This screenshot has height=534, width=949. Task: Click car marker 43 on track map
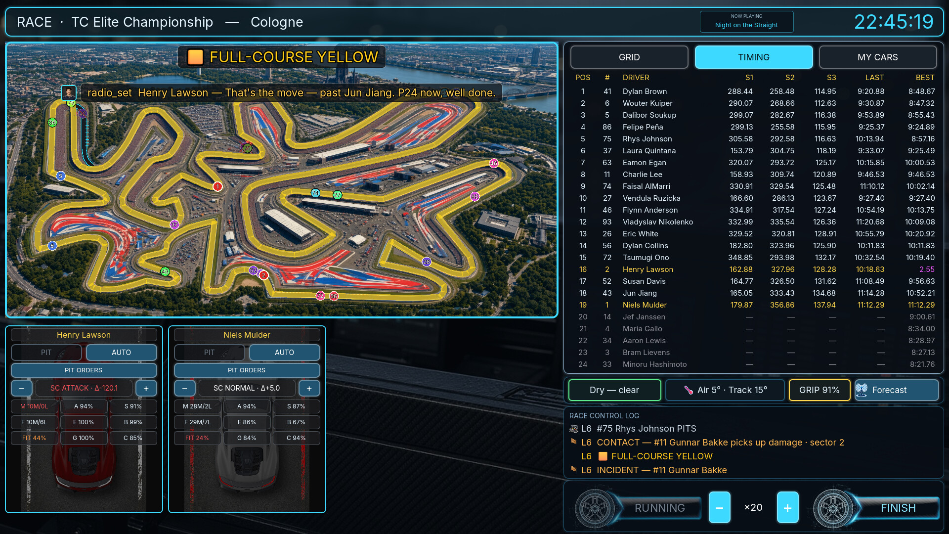pos(165,271)
